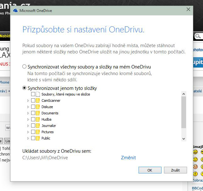Check the Journalizr folder checkbox
Screen dimensions: 203x191
pos(33,125)
